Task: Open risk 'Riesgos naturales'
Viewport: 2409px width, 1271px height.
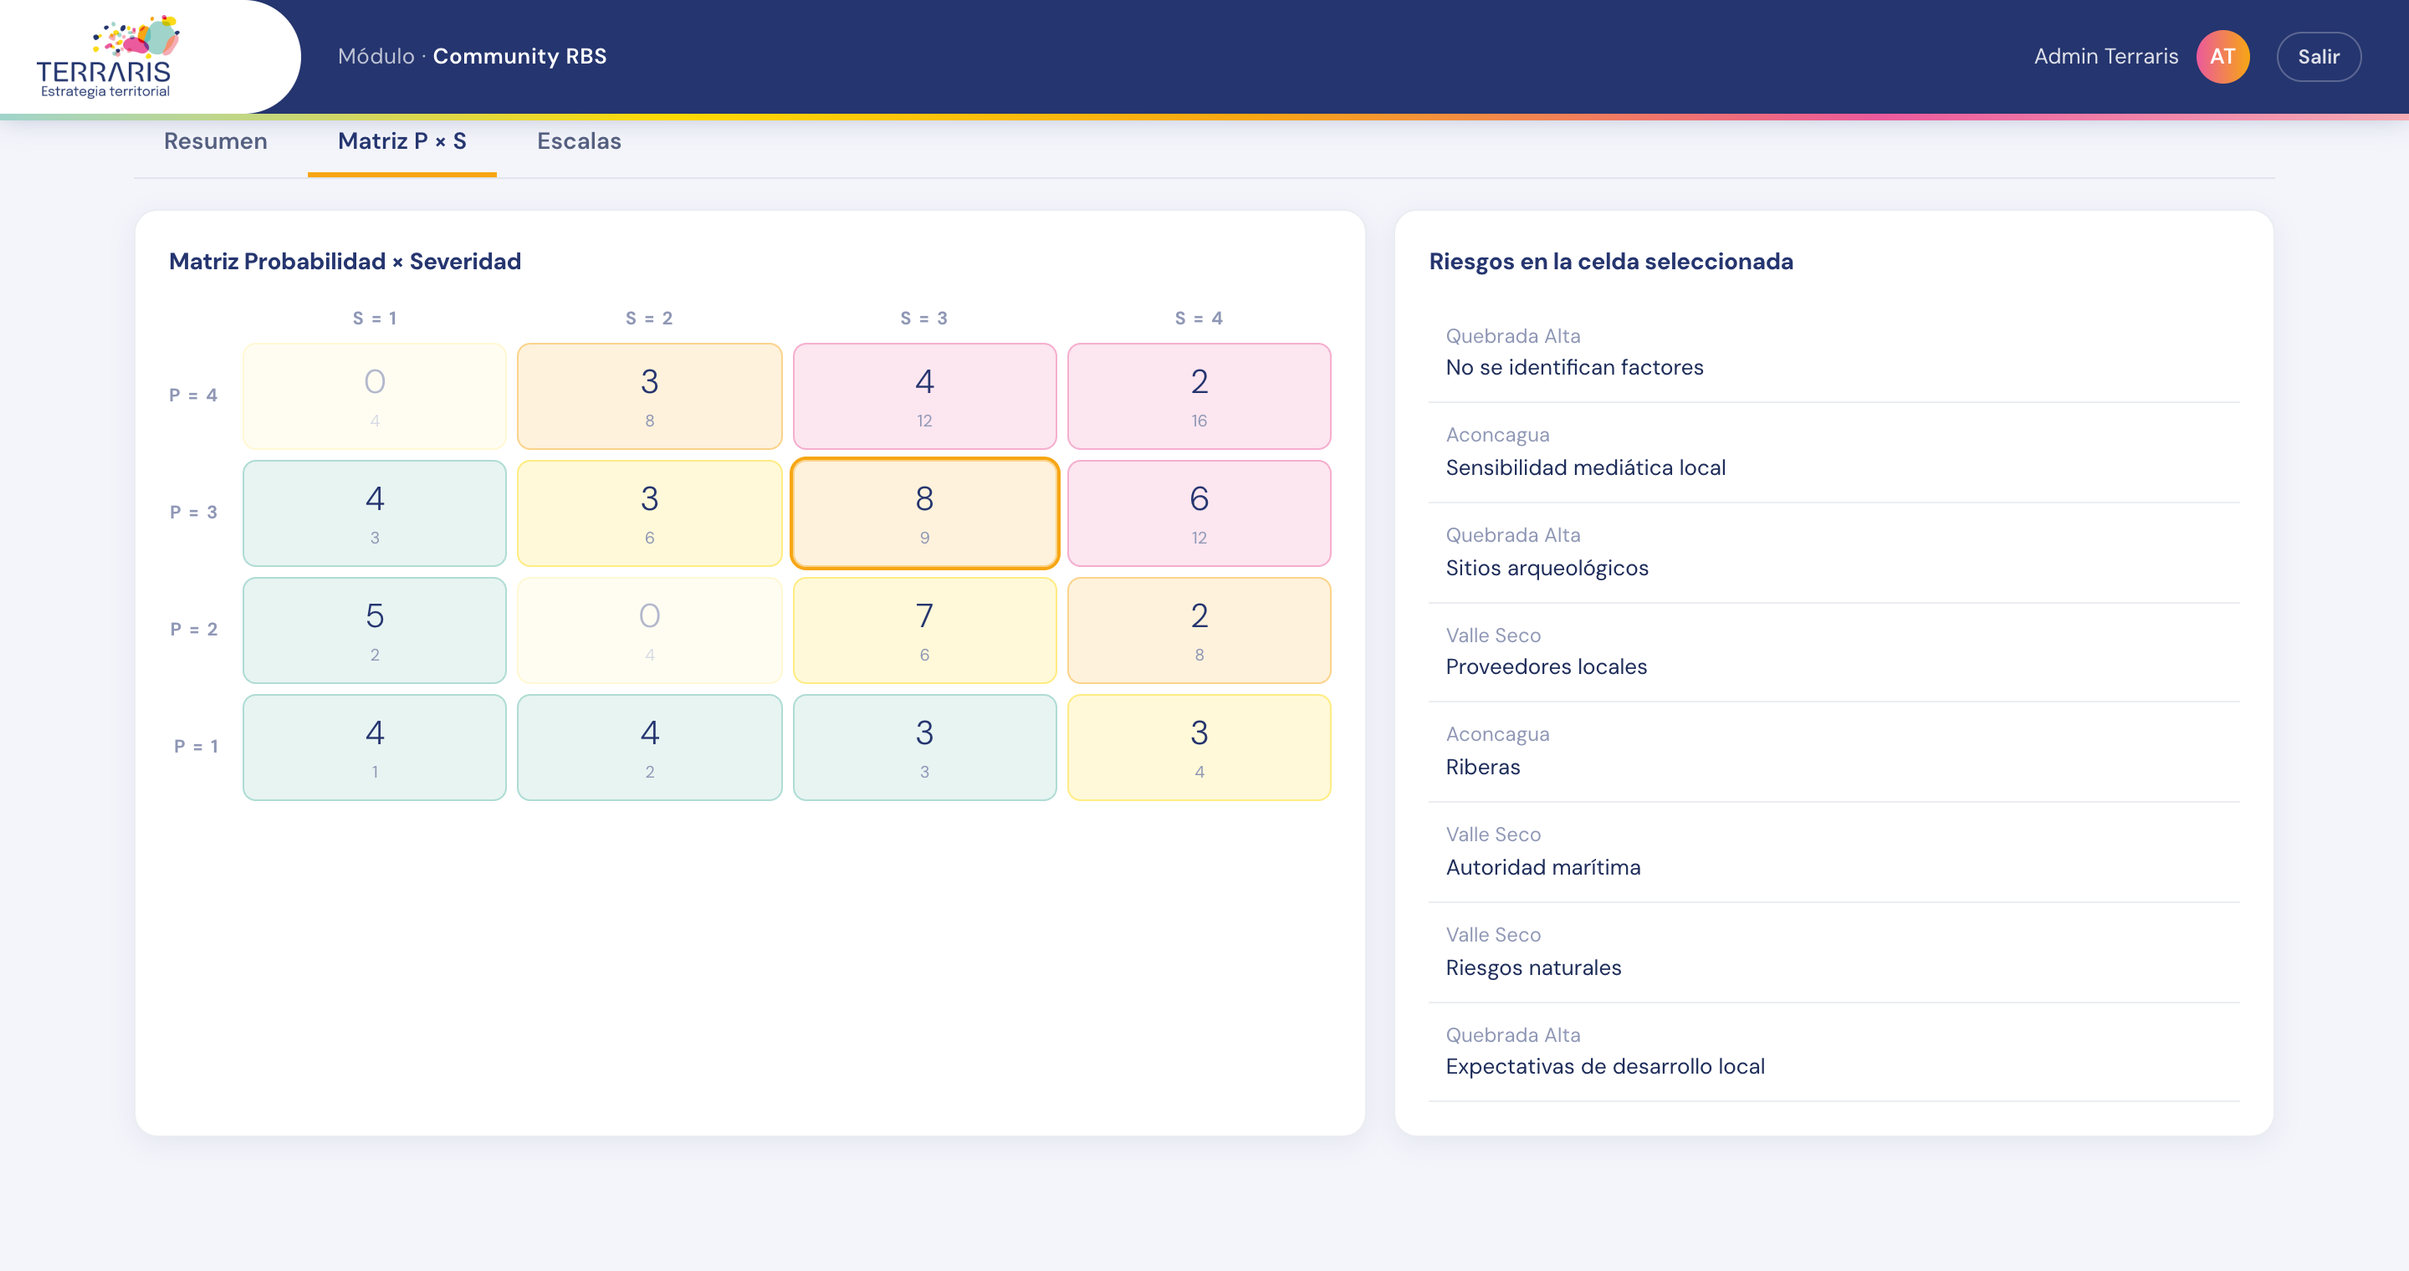Action: point(1833,952)
